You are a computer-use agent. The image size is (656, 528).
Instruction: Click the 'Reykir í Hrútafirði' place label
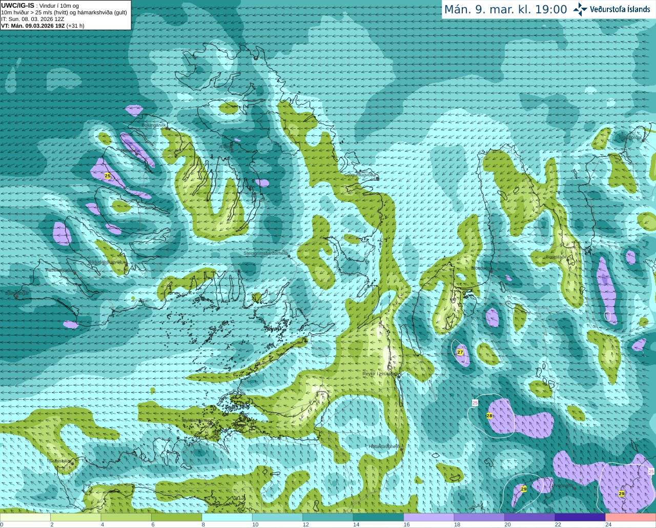point(380,374)
